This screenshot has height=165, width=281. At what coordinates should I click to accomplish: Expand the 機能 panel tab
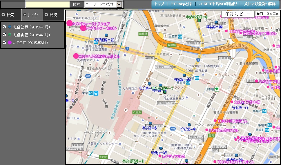coord(54,15)
